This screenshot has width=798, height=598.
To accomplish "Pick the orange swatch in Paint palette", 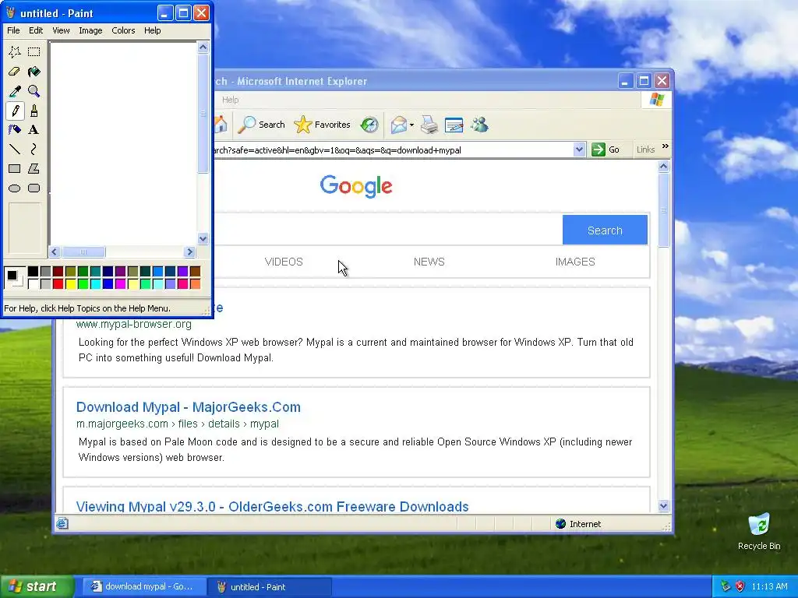I will click(x=195, y=283).
